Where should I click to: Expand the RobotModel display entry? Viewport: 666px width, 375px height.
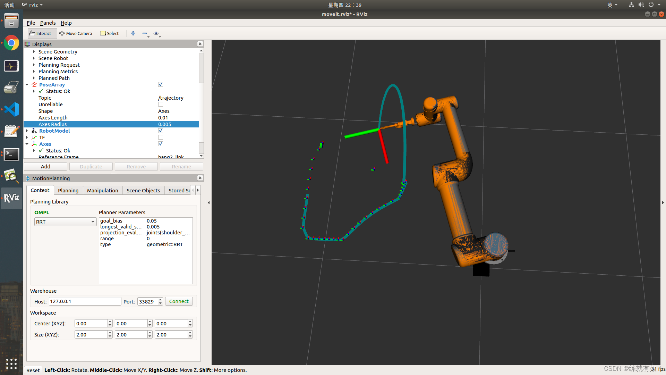pyautogui.click(x=27, y=131)
